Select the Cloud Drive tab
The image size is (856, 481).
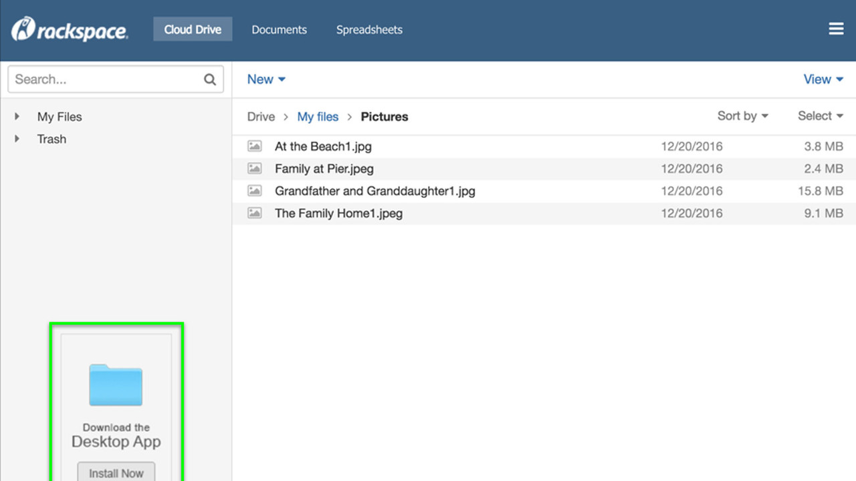tap(193, 29)
